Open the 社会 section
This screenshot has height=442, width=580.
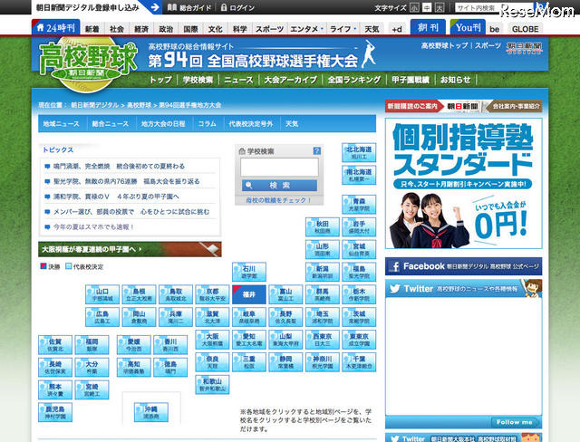coord(117,29)
